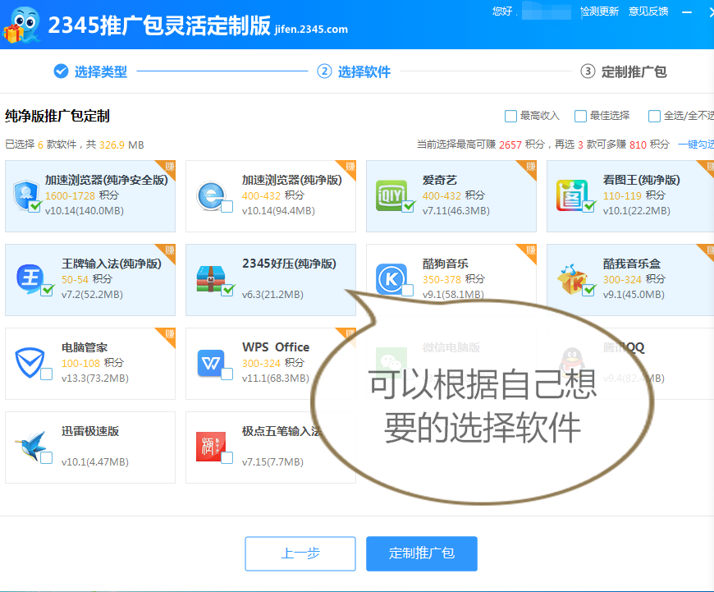Uncheck the 加速浏览器(纯净安全版) checkbox
This screenshot has width=714, height=592.
pyautogui.click(x=34, y=206)
